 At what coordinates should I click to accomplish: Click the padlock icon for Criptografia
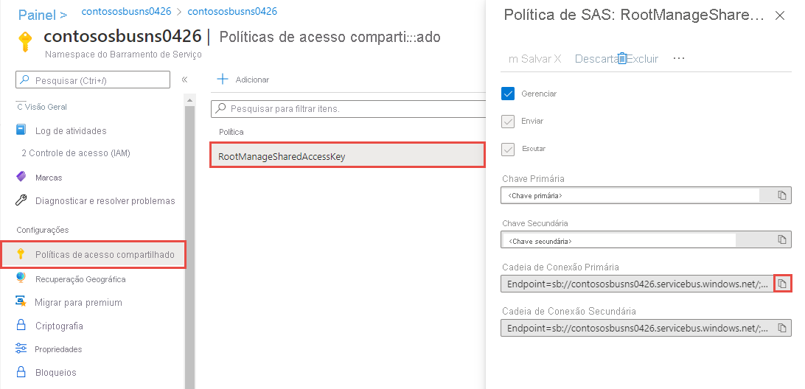21,325
